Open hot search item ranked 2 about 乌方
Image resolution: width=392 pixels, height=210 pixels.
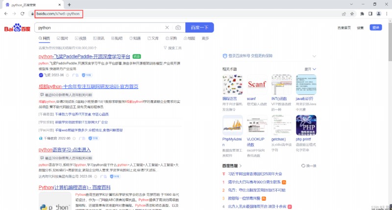click(256, 190)
